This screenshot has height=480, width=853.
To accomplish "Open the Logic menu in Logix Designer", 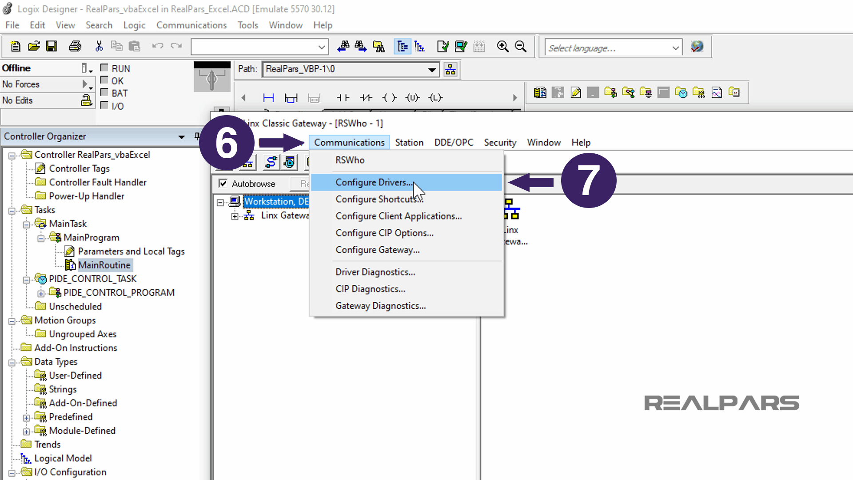I will 134,25.
